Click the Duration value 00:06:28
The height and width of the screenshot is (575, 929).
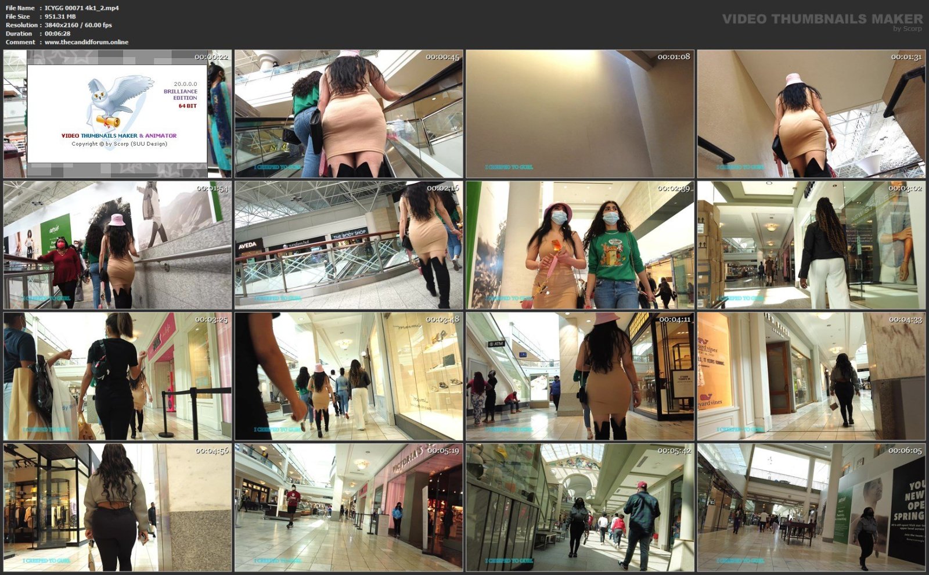pyautogui.click(x=57, y=34)
